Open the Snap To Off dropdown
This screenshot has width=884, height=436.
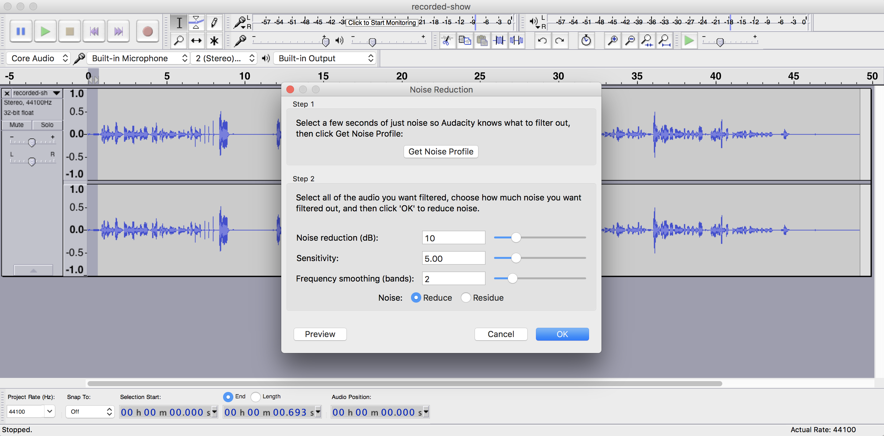(x=90, y=411)
